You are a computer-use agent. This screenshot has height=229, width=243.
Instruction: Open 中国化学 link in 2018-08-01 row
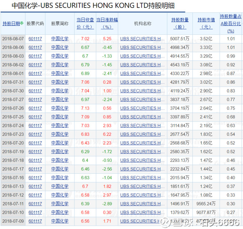(60, 73)
